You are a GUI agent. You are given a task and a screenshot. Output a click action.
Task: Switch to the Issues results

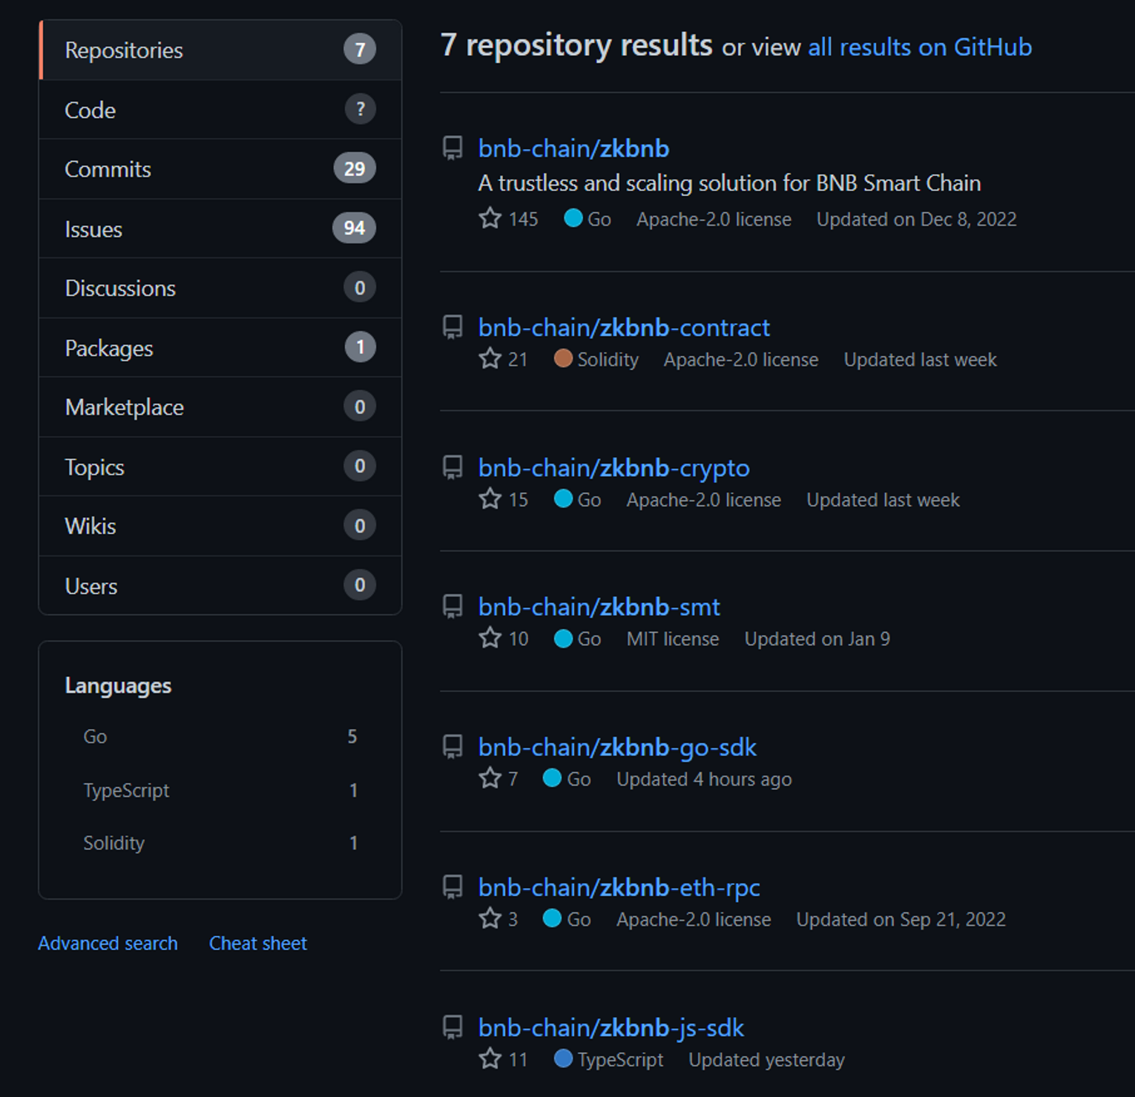(x=93, y=229)
